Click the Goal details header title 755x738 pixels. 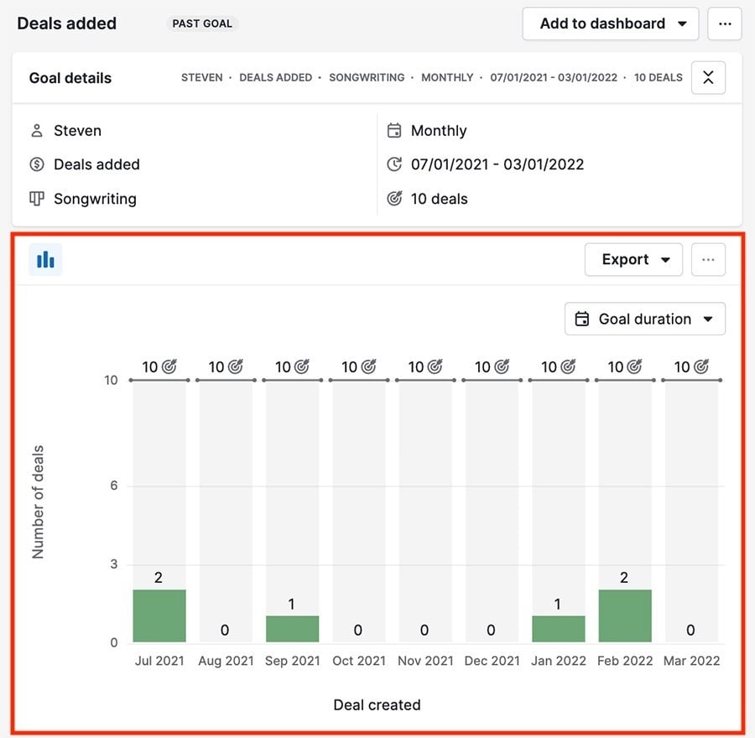tap(70, 78)
